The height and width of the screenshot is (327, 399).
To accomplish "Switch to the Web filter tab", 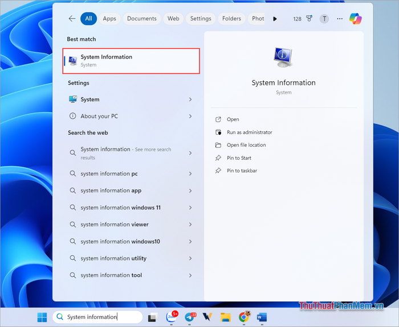I will [x=173, y=19].
